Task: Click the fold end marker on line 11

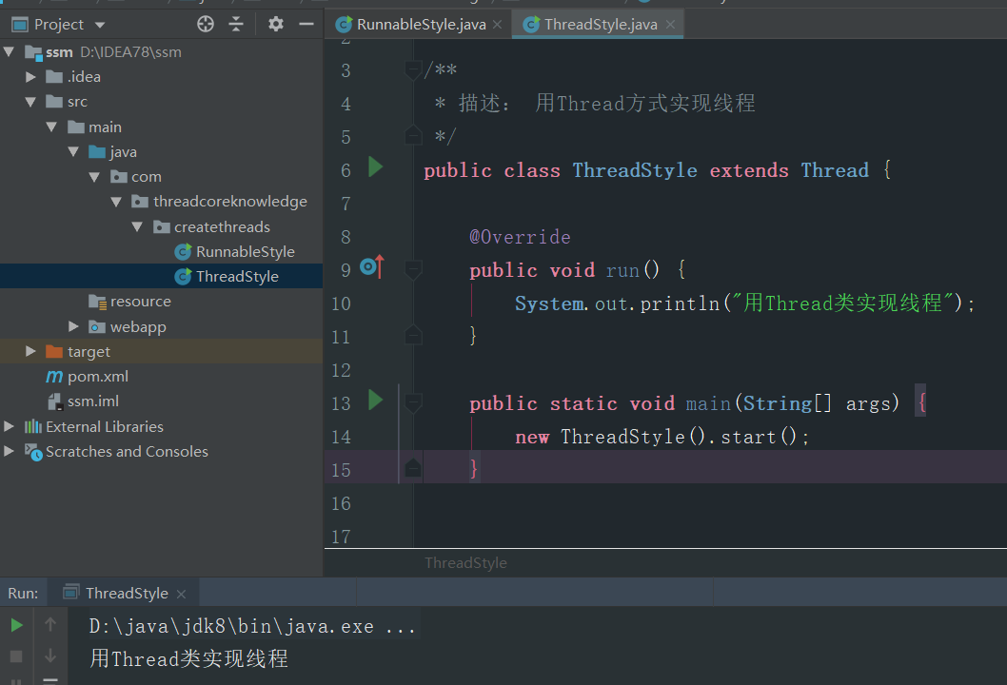Action: point(413,335)
